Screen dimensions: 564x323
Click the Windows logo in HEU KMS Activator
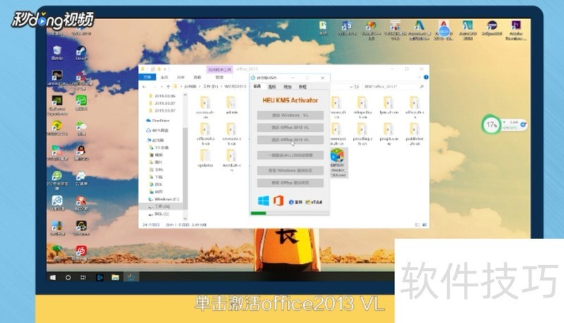[263, 201]
